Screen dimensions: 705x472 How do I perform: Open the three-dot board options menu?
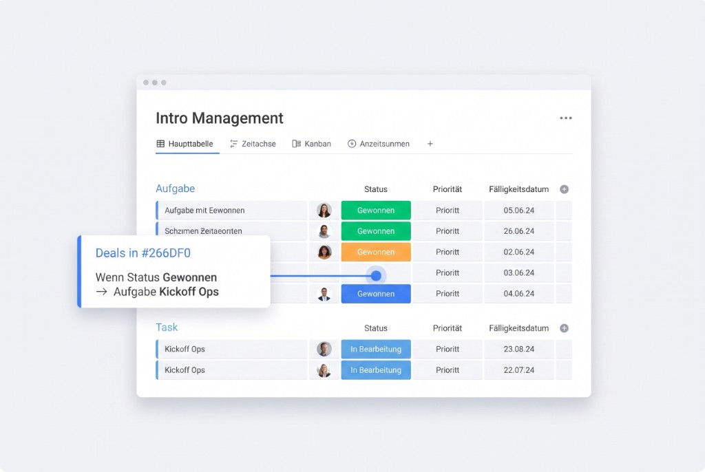point(566,118)
